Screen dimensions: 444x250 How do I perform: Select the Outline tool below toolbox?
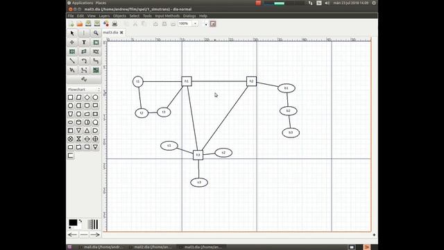coord(84,79)
